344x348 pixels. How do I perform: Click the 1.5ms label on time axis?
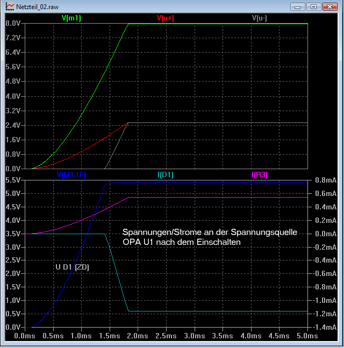point(110,336)
